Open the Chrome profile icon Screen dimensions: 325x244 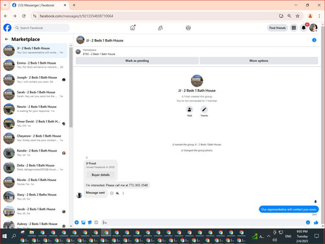point(310,16)
